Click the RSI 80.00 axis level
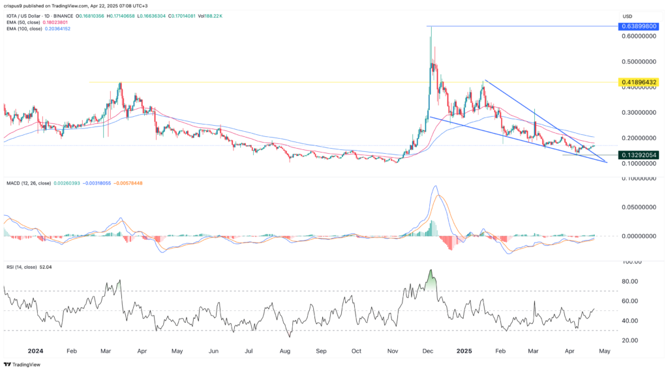The width and height of the screenshot is (668, 371). [x=630, y=282]
